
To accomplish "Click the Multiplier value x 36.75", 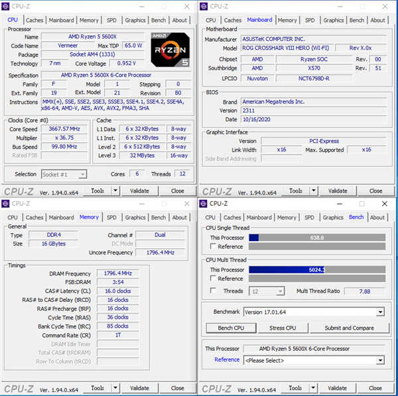I will pos(64,138).
